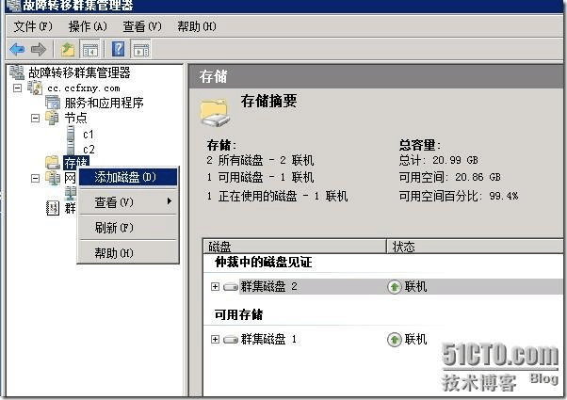Open the 查看(V) context submenu
Screen dimensions: 567x400
pyautogui.click(x=113, y=202)
